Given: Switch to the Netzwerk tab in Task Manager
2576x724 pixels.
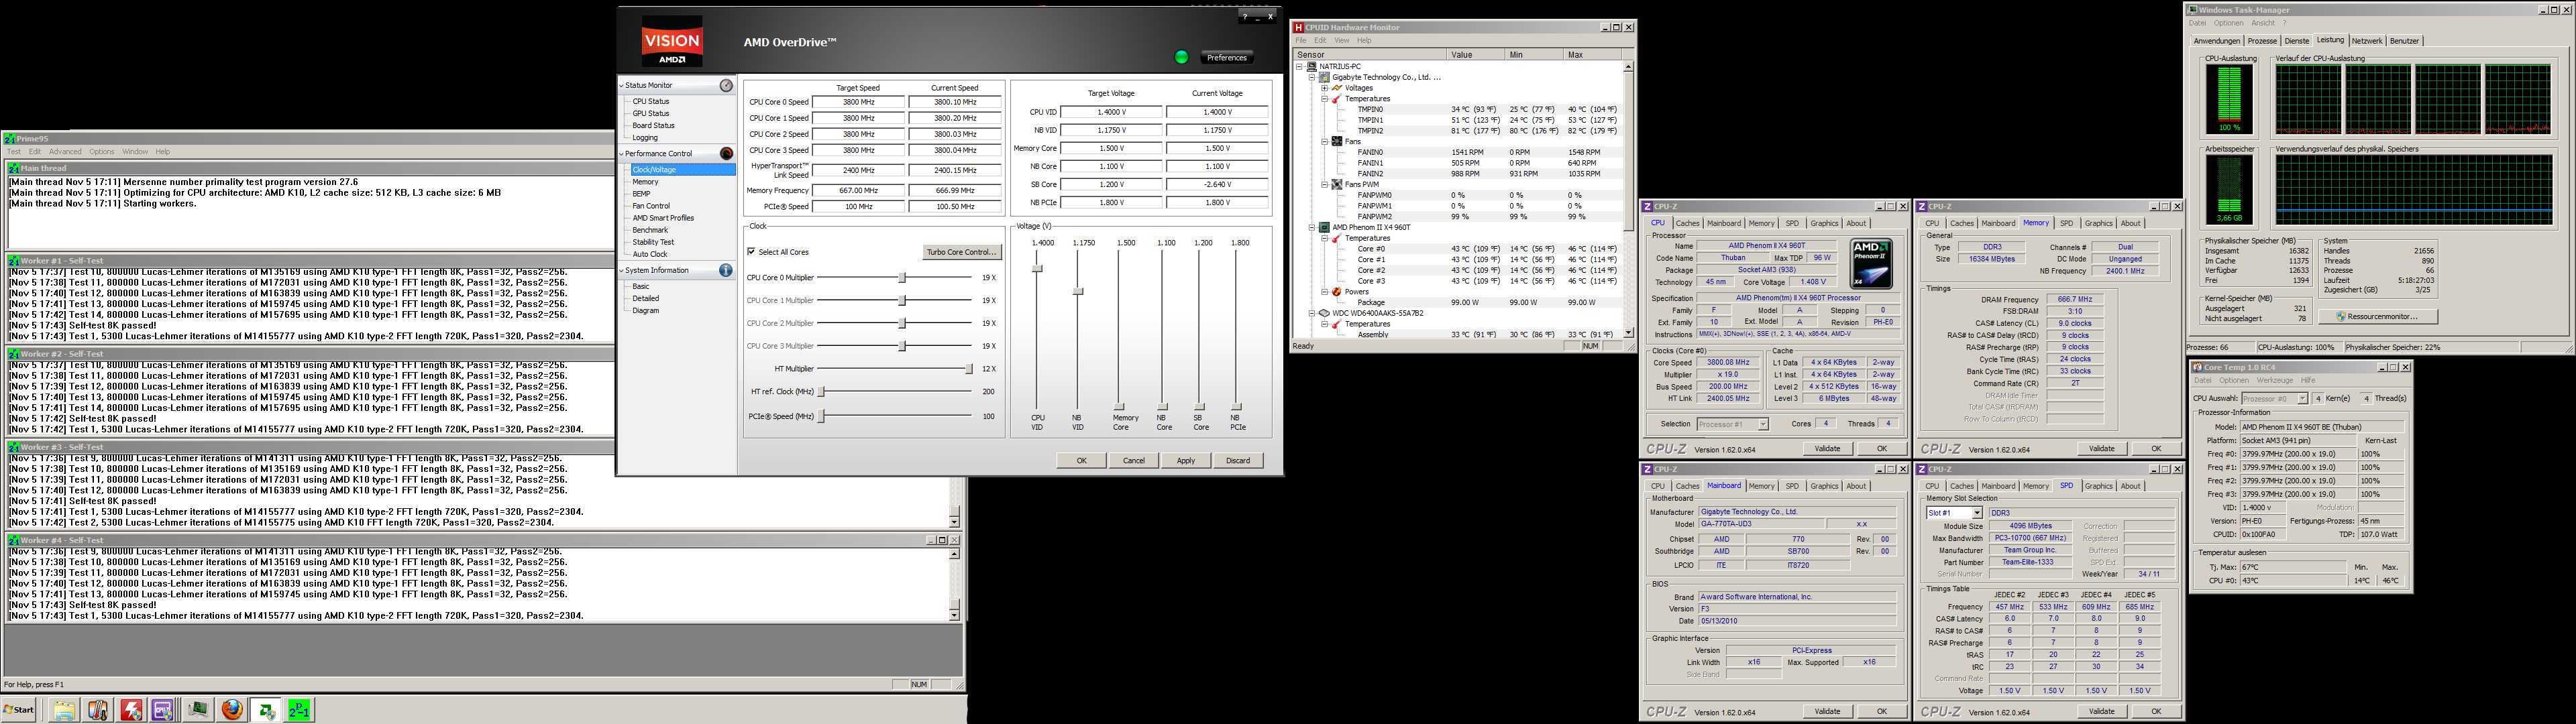Looking at the screenshot, I should (x=2367, y=41).
